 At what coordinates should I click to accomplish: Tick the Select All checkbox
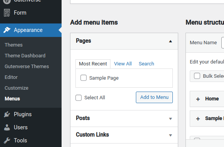click(x=79, y=98)
